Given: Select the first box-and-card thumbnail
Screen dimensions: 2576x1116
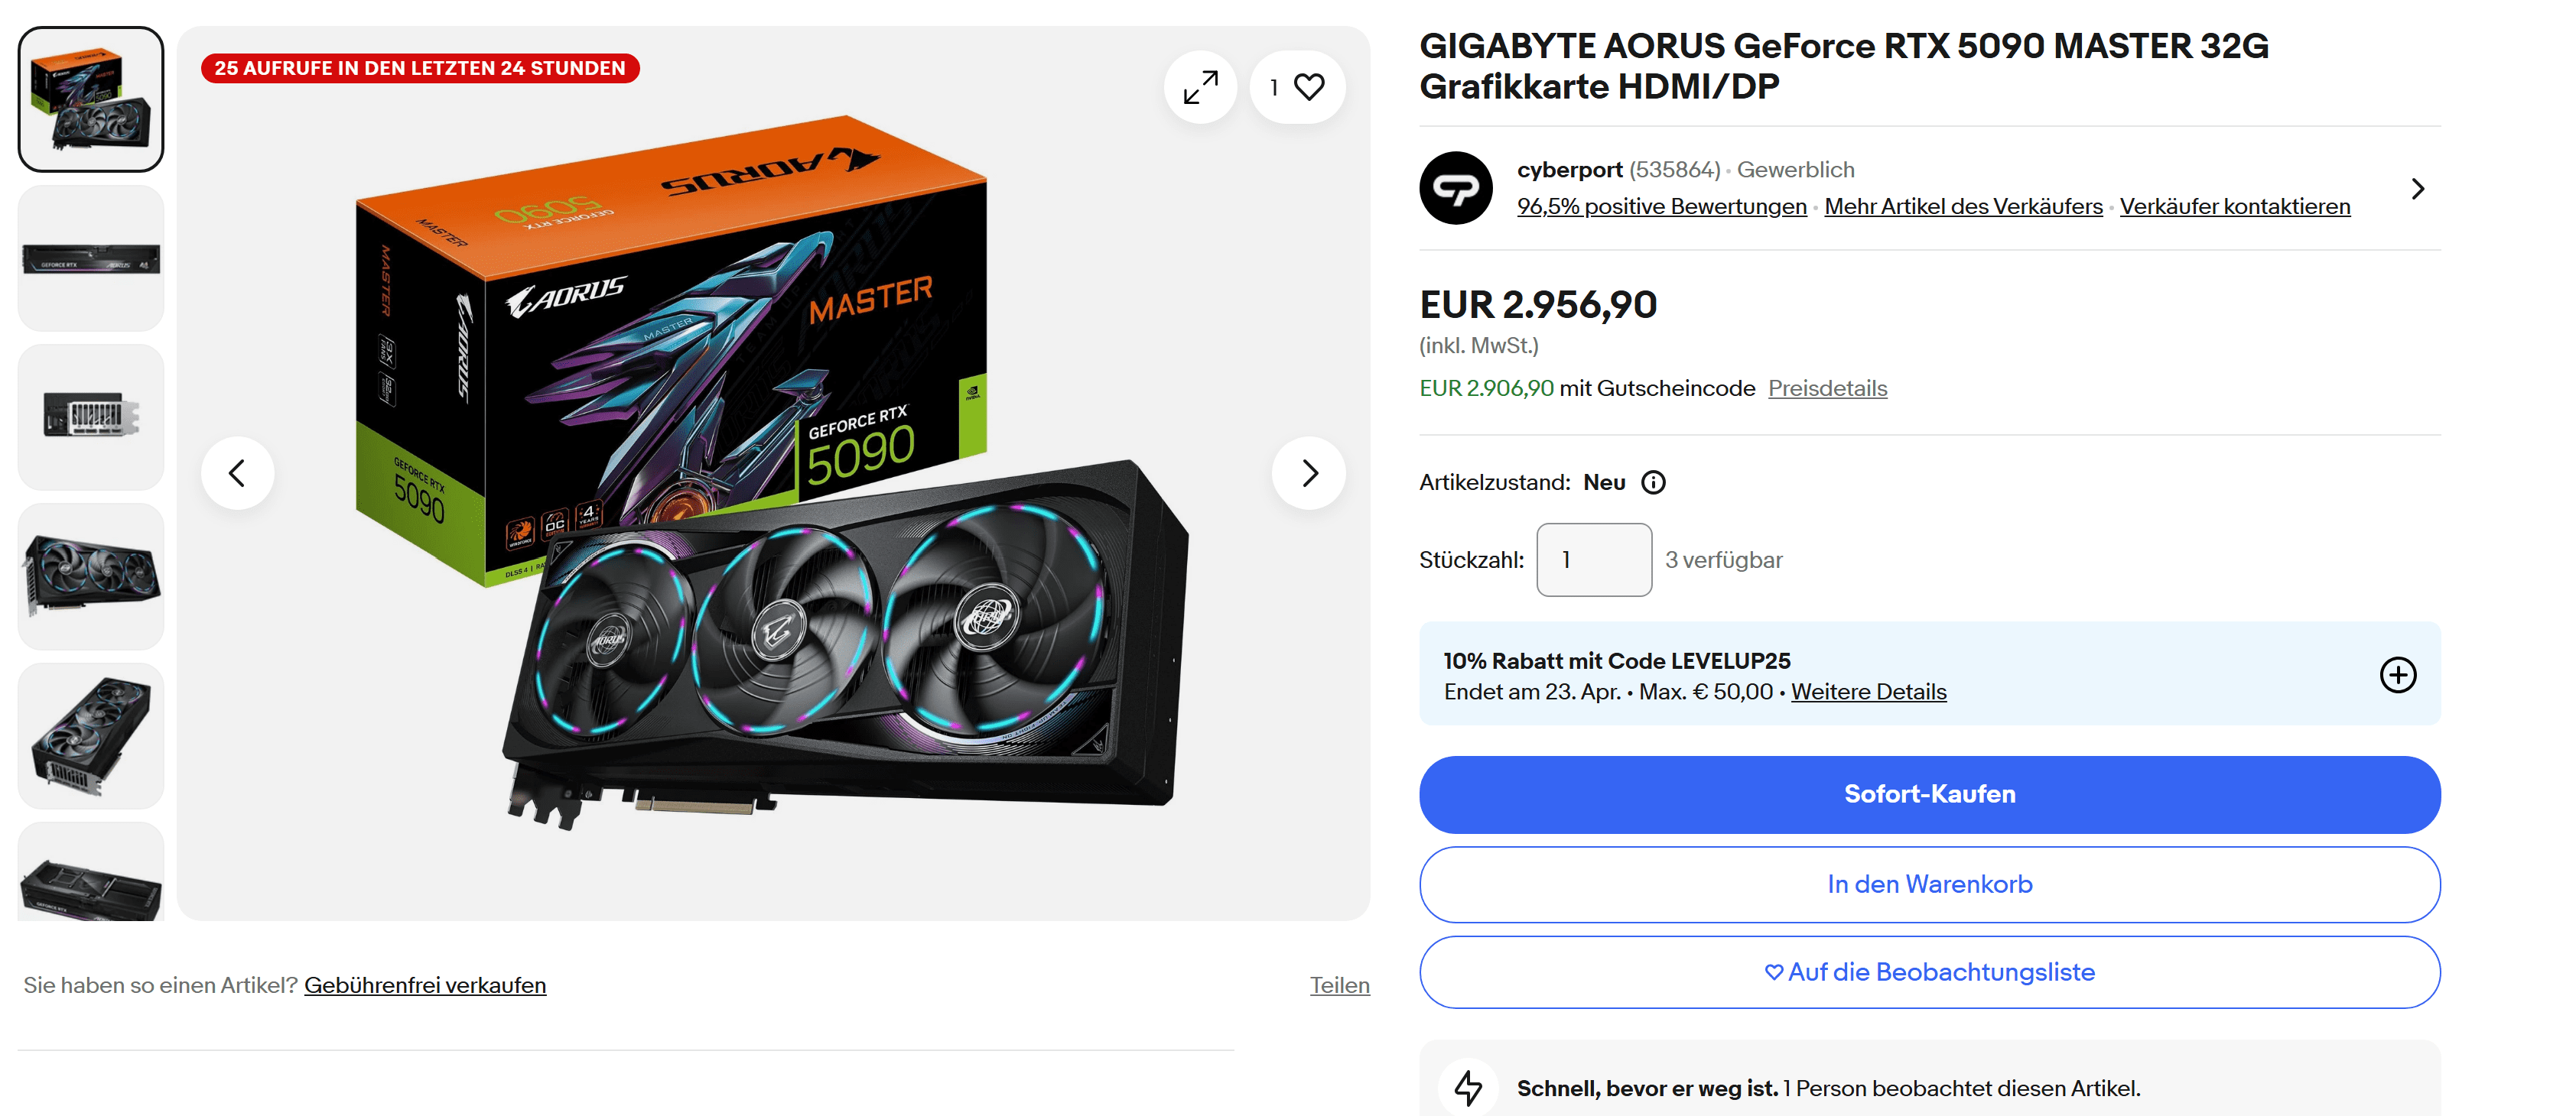Looking at the screenshot, I should (91, 99).
